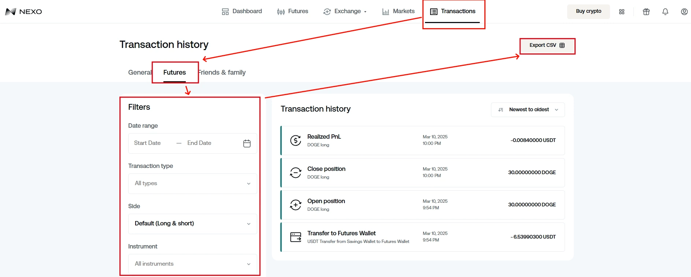
Task: Click the chevron in All instruments
Action: click(x=249, y=264)
